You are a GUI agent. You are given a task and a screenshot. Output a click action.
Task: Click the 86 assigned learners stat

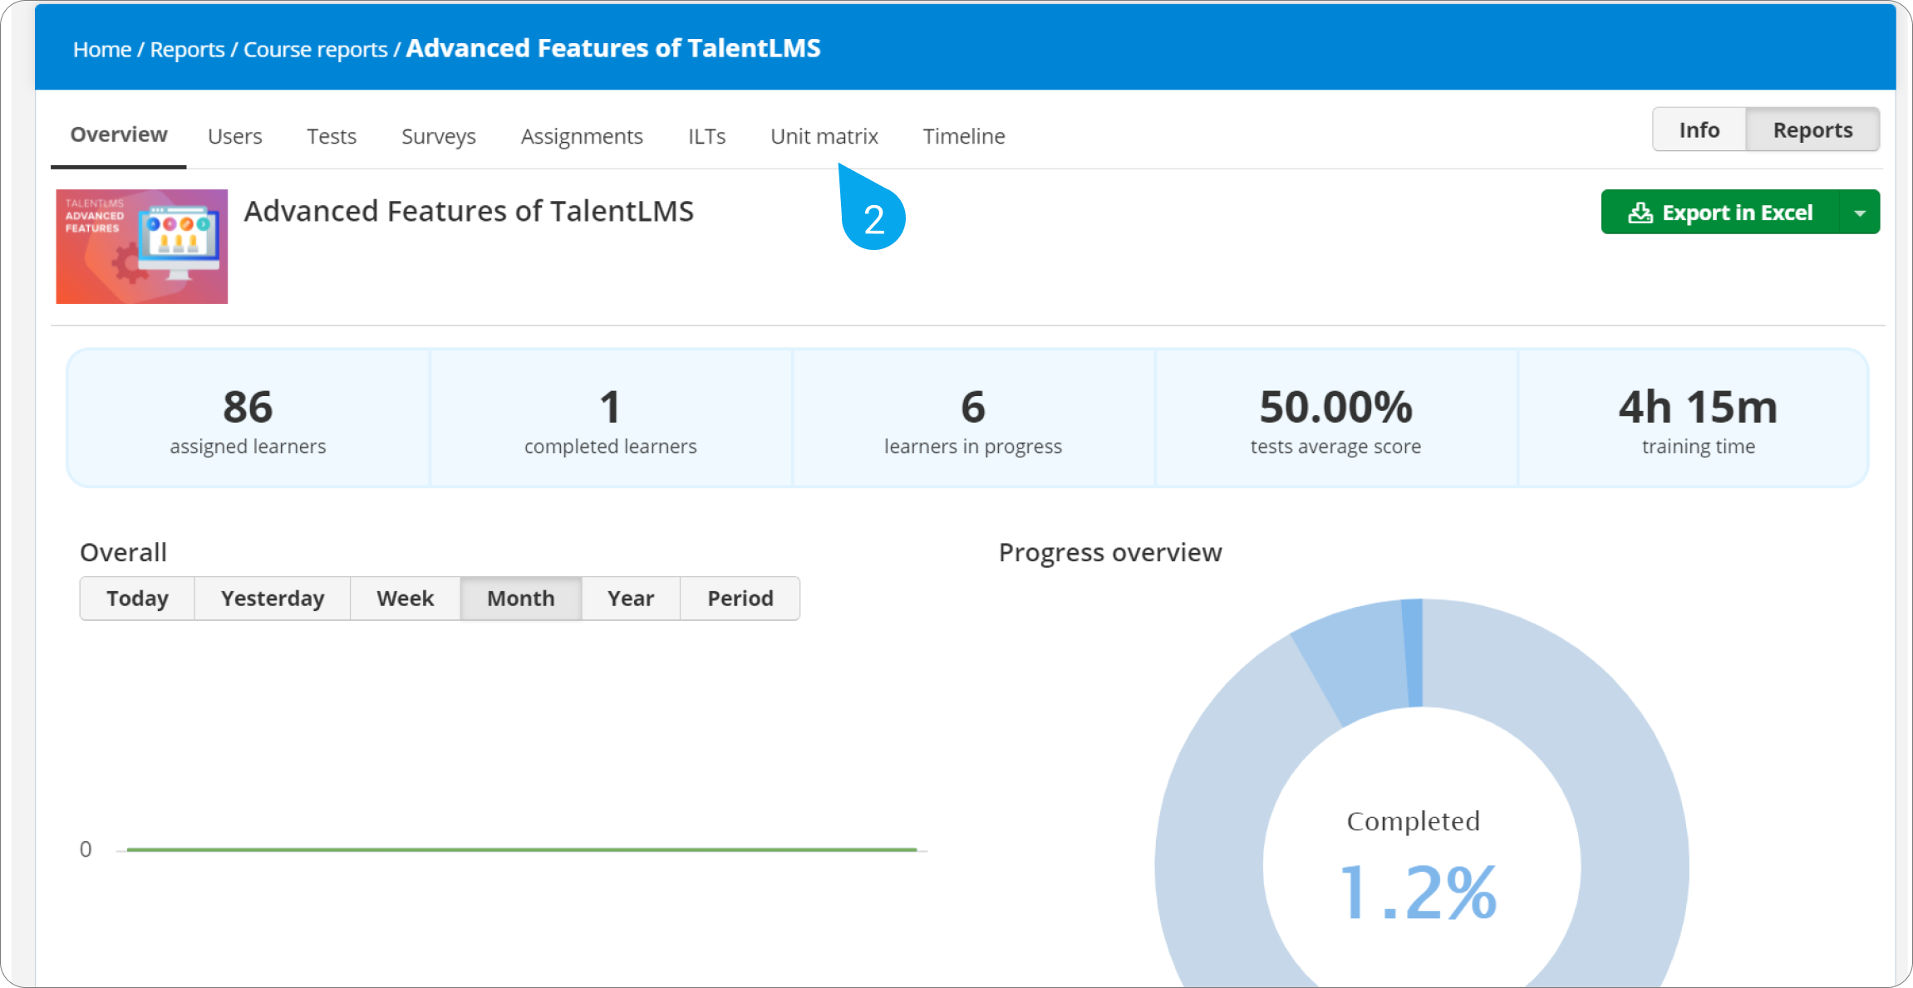(x=248, y=419)
